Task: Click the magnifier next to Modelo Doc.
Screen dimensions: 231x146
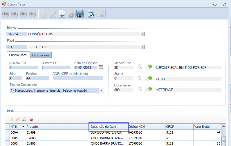Action: tap(140, 67)
